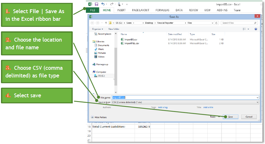The width and height of the screenshot is (265, 144).
Task: Expand the address bar history dropdown
Action: coord(212,23)
